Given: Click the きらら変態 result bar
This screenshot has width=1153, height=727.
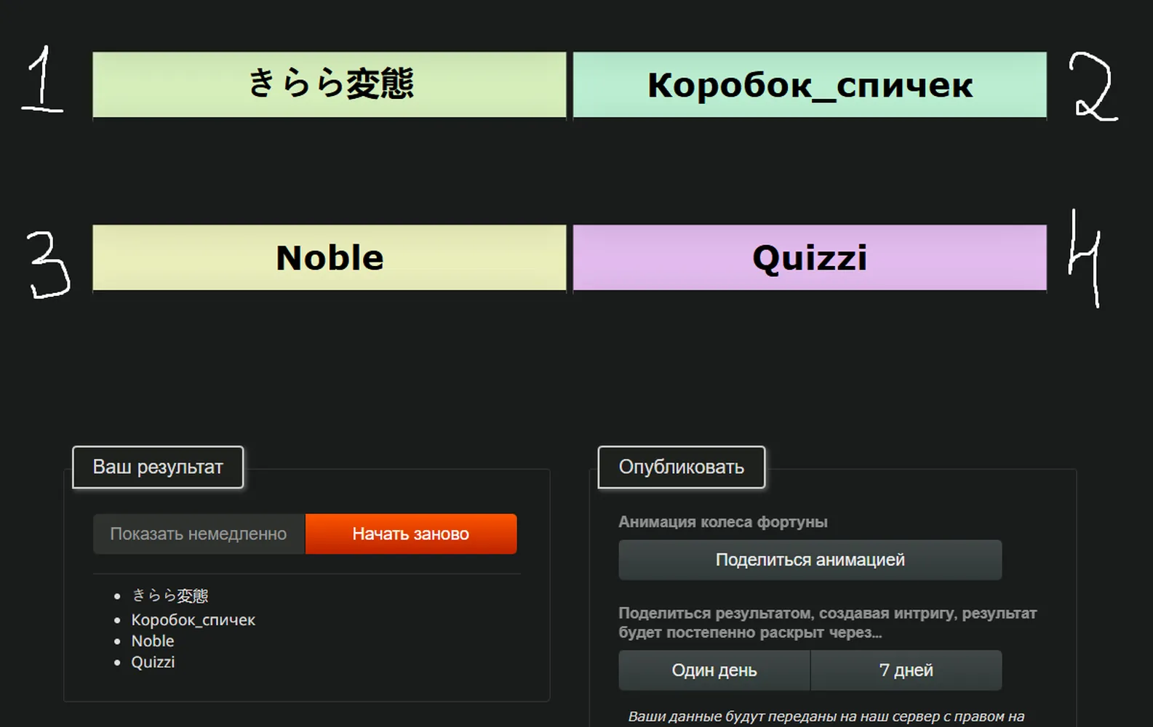Looking at the screenshot, I should tap(330, 84).
